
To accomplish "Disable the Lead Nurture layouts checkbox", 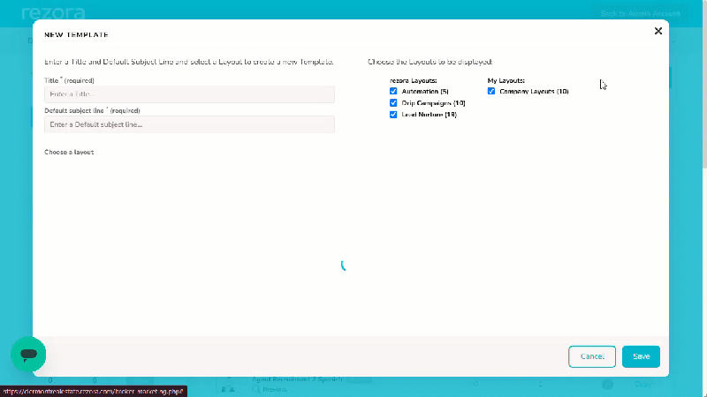I will coord(393,115).
